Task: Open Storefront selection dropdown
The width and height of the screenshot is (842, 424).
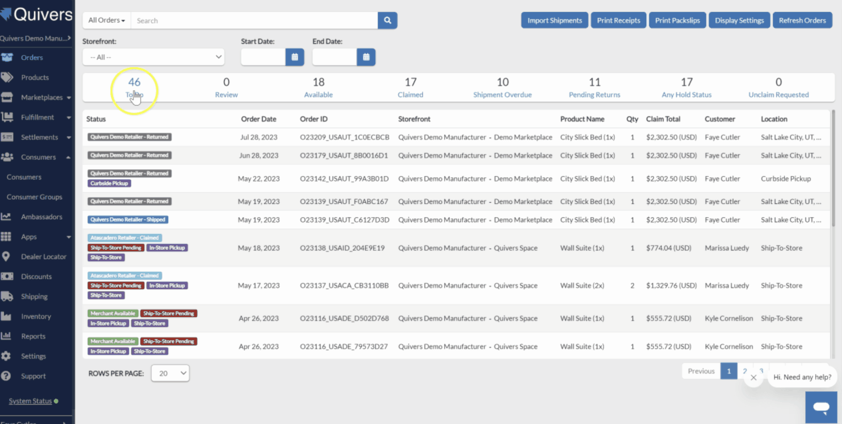Action: coord(153,57)
